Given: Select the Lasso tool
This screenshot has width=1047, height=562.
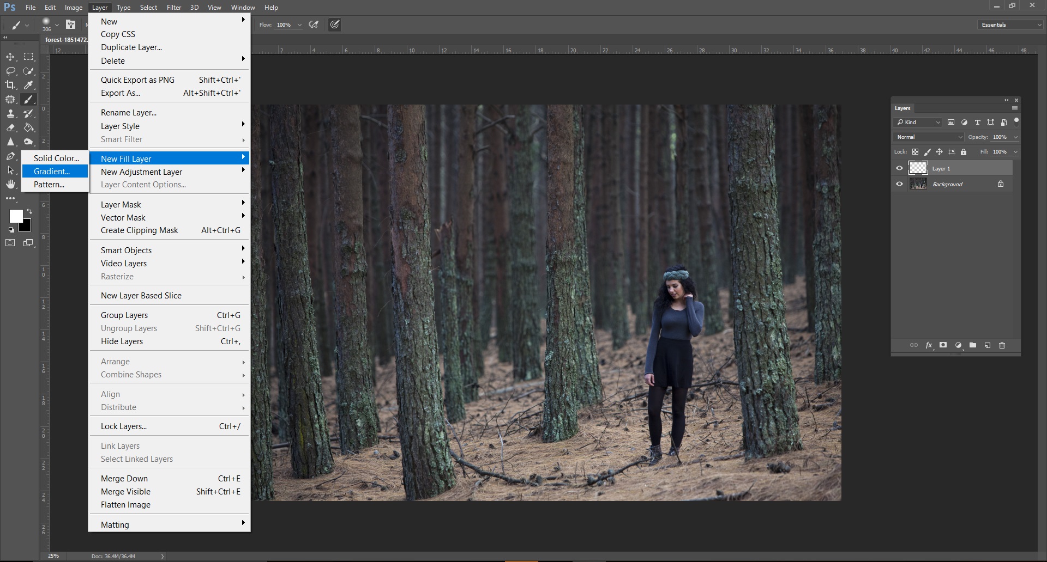Looking at the screenshot, I should (x=10, y=71).
